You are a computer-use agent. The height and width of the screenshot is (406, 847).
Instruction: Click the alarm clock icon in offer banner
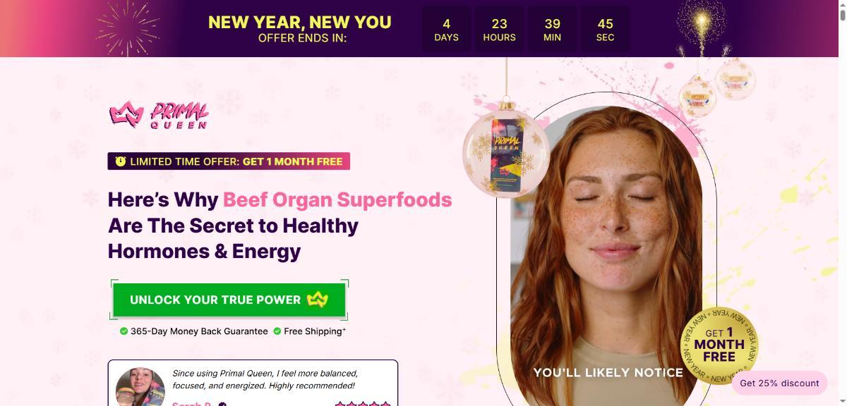pos(121,161)
